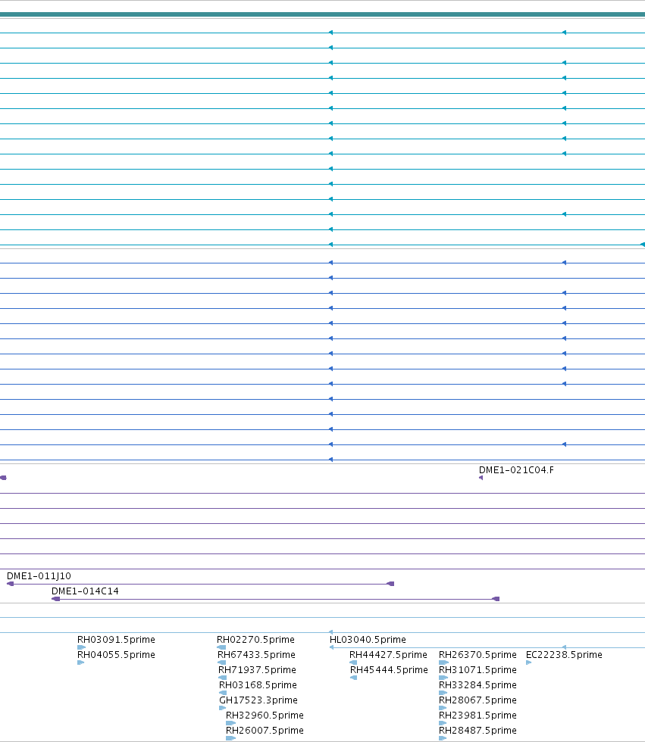Click the RH03168.5prime arrow glyph
Viewport: 645px width, 742px height.
(223, 693)
